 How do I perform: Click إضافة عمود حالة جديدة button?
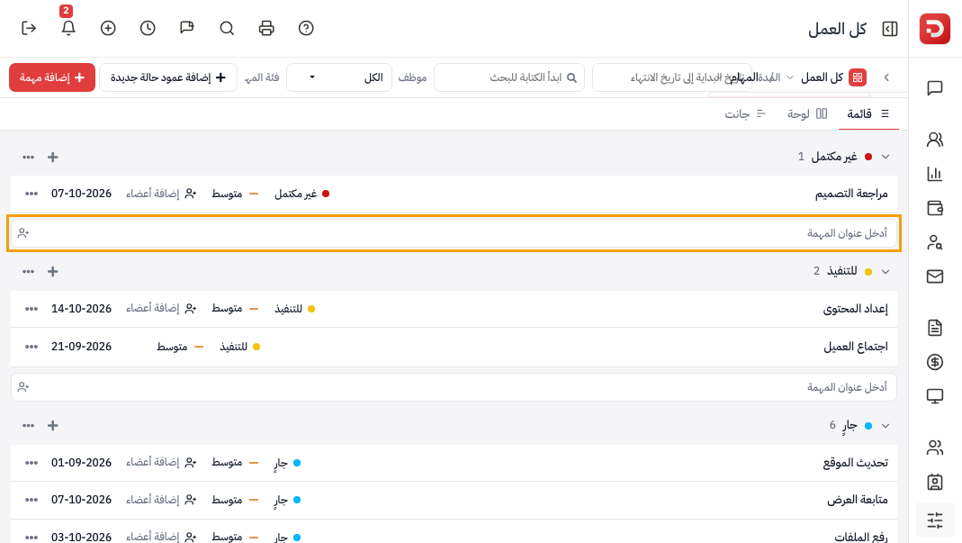click(168, 77)
